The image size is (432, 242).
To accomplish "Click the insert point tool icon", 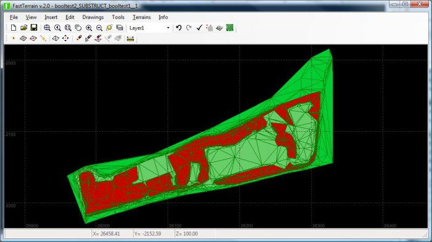I will pyautogui.click(x=13, y=39).
